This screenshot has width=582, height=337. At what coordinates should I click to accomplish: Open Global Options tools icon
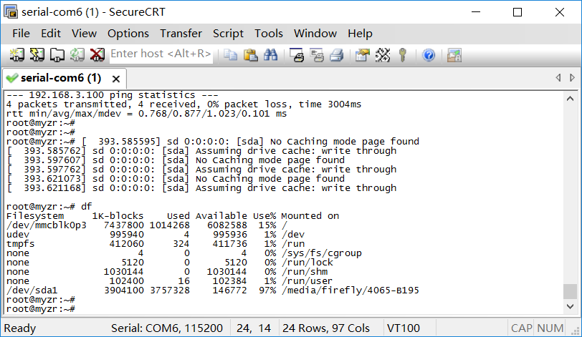383,55
